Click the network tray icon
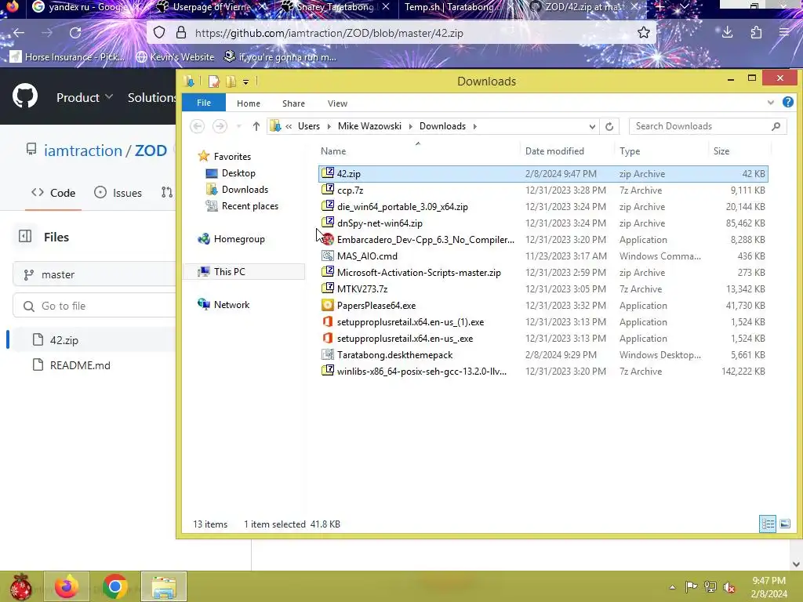Image resolution: width=803 pixels, height=602 pixels. click(710, 587)
